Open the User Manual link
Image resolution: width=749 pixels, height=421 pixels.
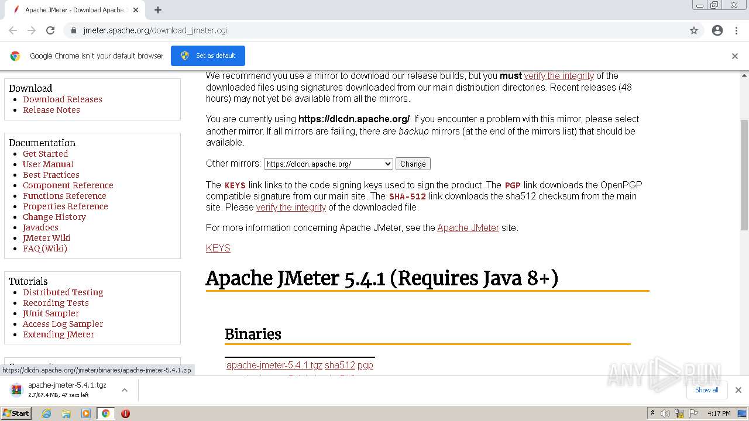[48, 164]
